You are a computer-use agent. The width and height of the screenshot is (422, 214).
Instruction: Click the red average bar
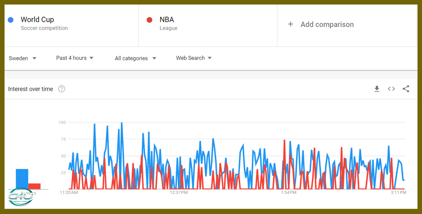[34, 186]
